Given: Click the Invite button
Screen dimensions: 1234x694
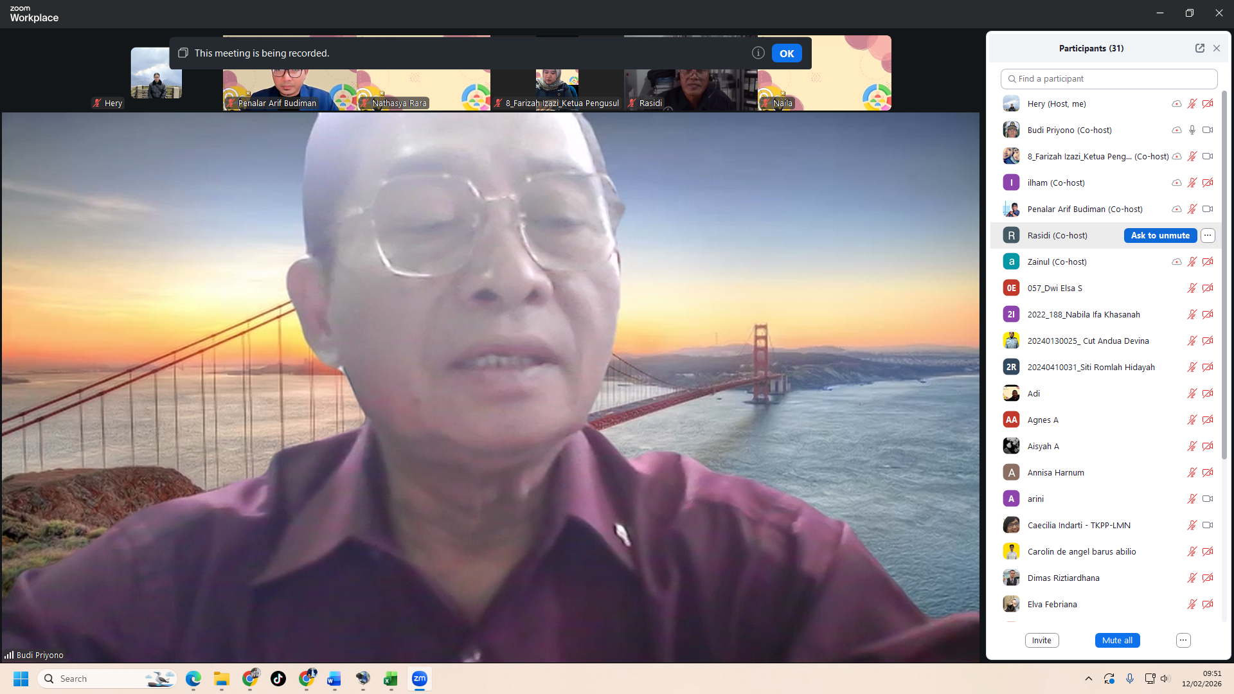Looking at the screenshot, I should [1041, 640].
